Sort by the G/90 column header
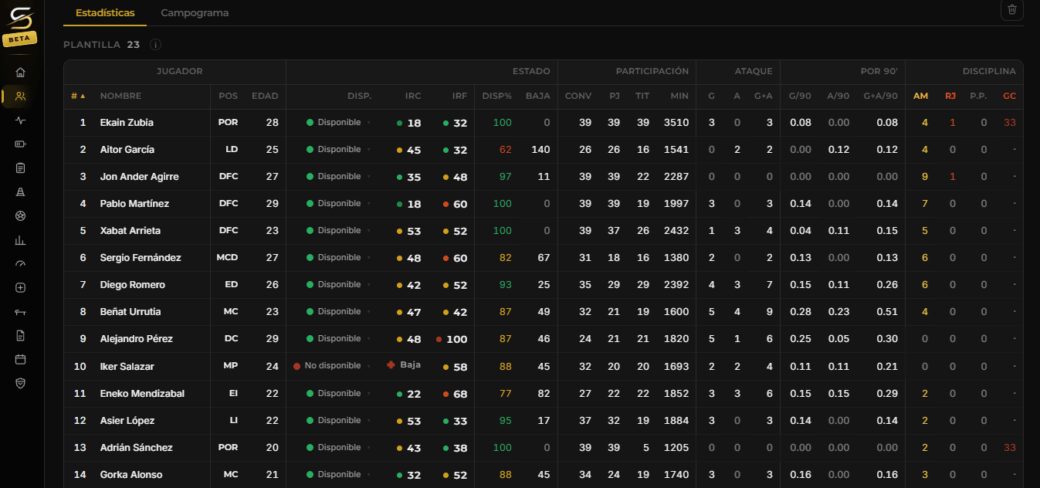 coord(800,97)
